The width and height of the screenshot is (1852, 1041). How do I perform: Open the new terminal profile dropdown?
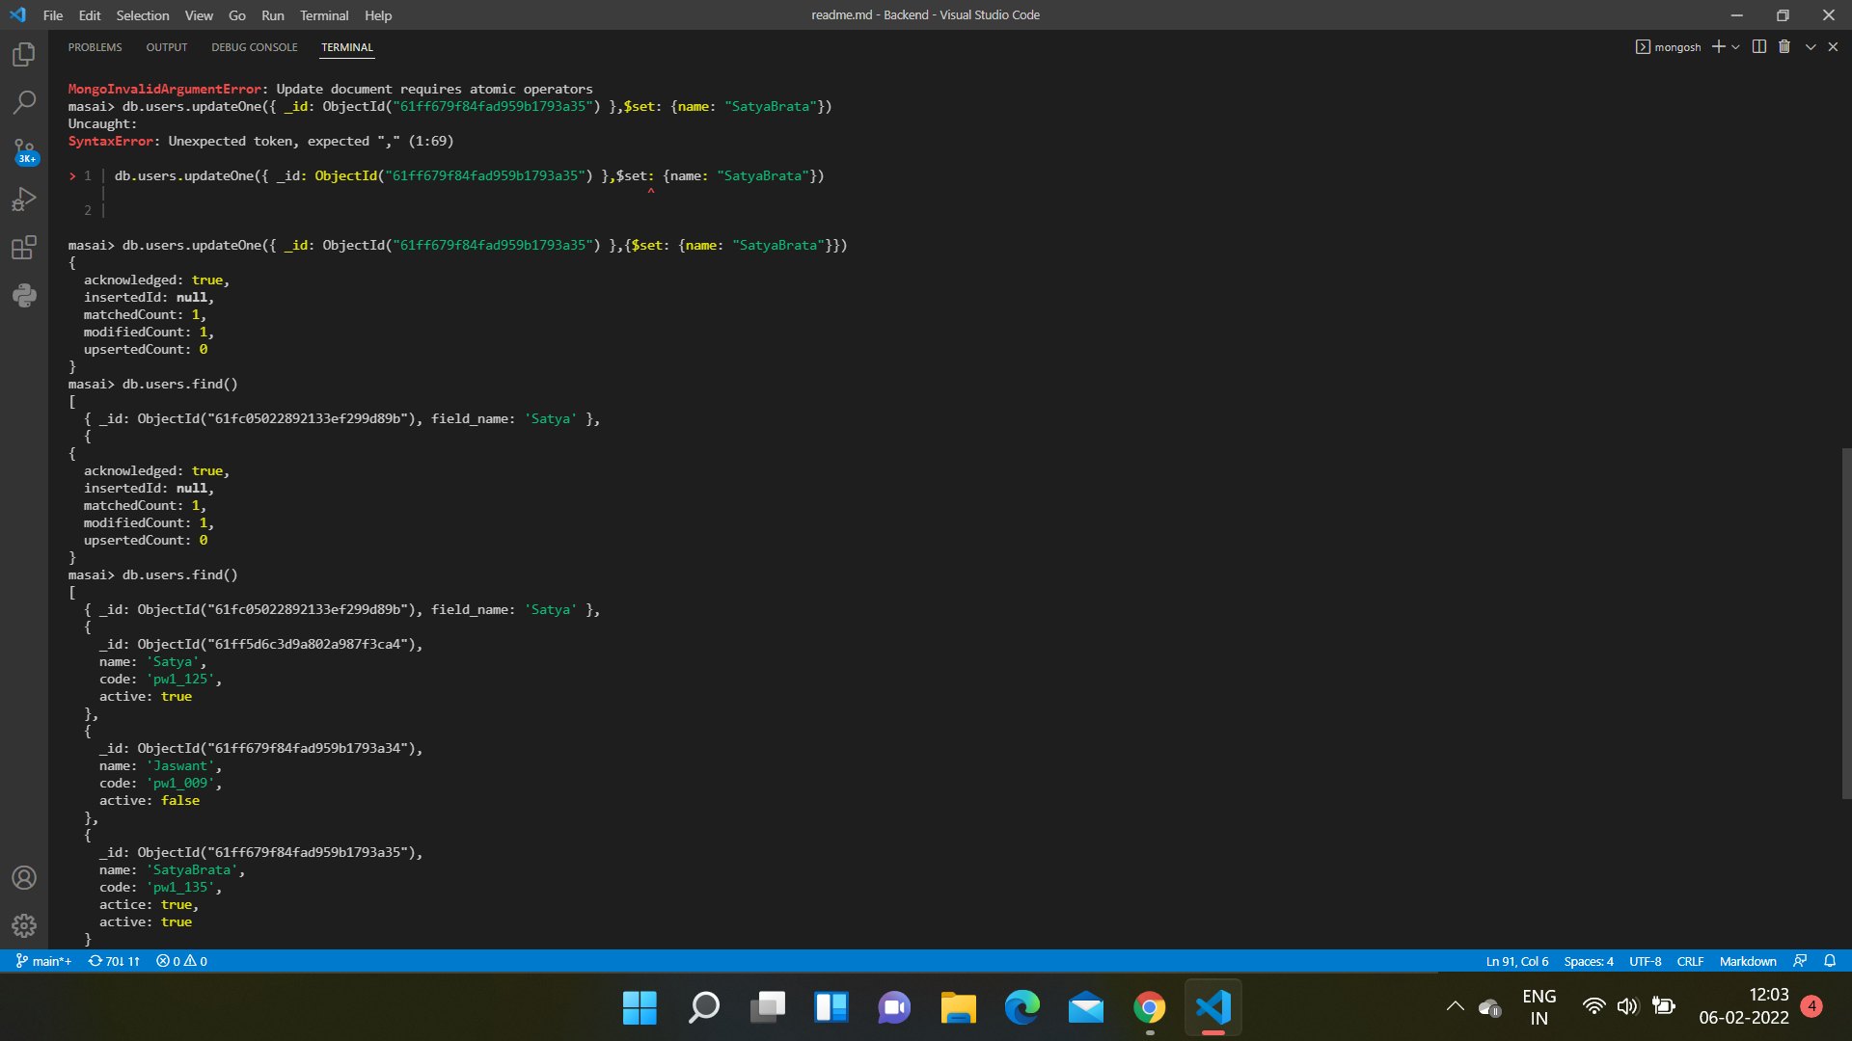click(x=1735, y=46)
